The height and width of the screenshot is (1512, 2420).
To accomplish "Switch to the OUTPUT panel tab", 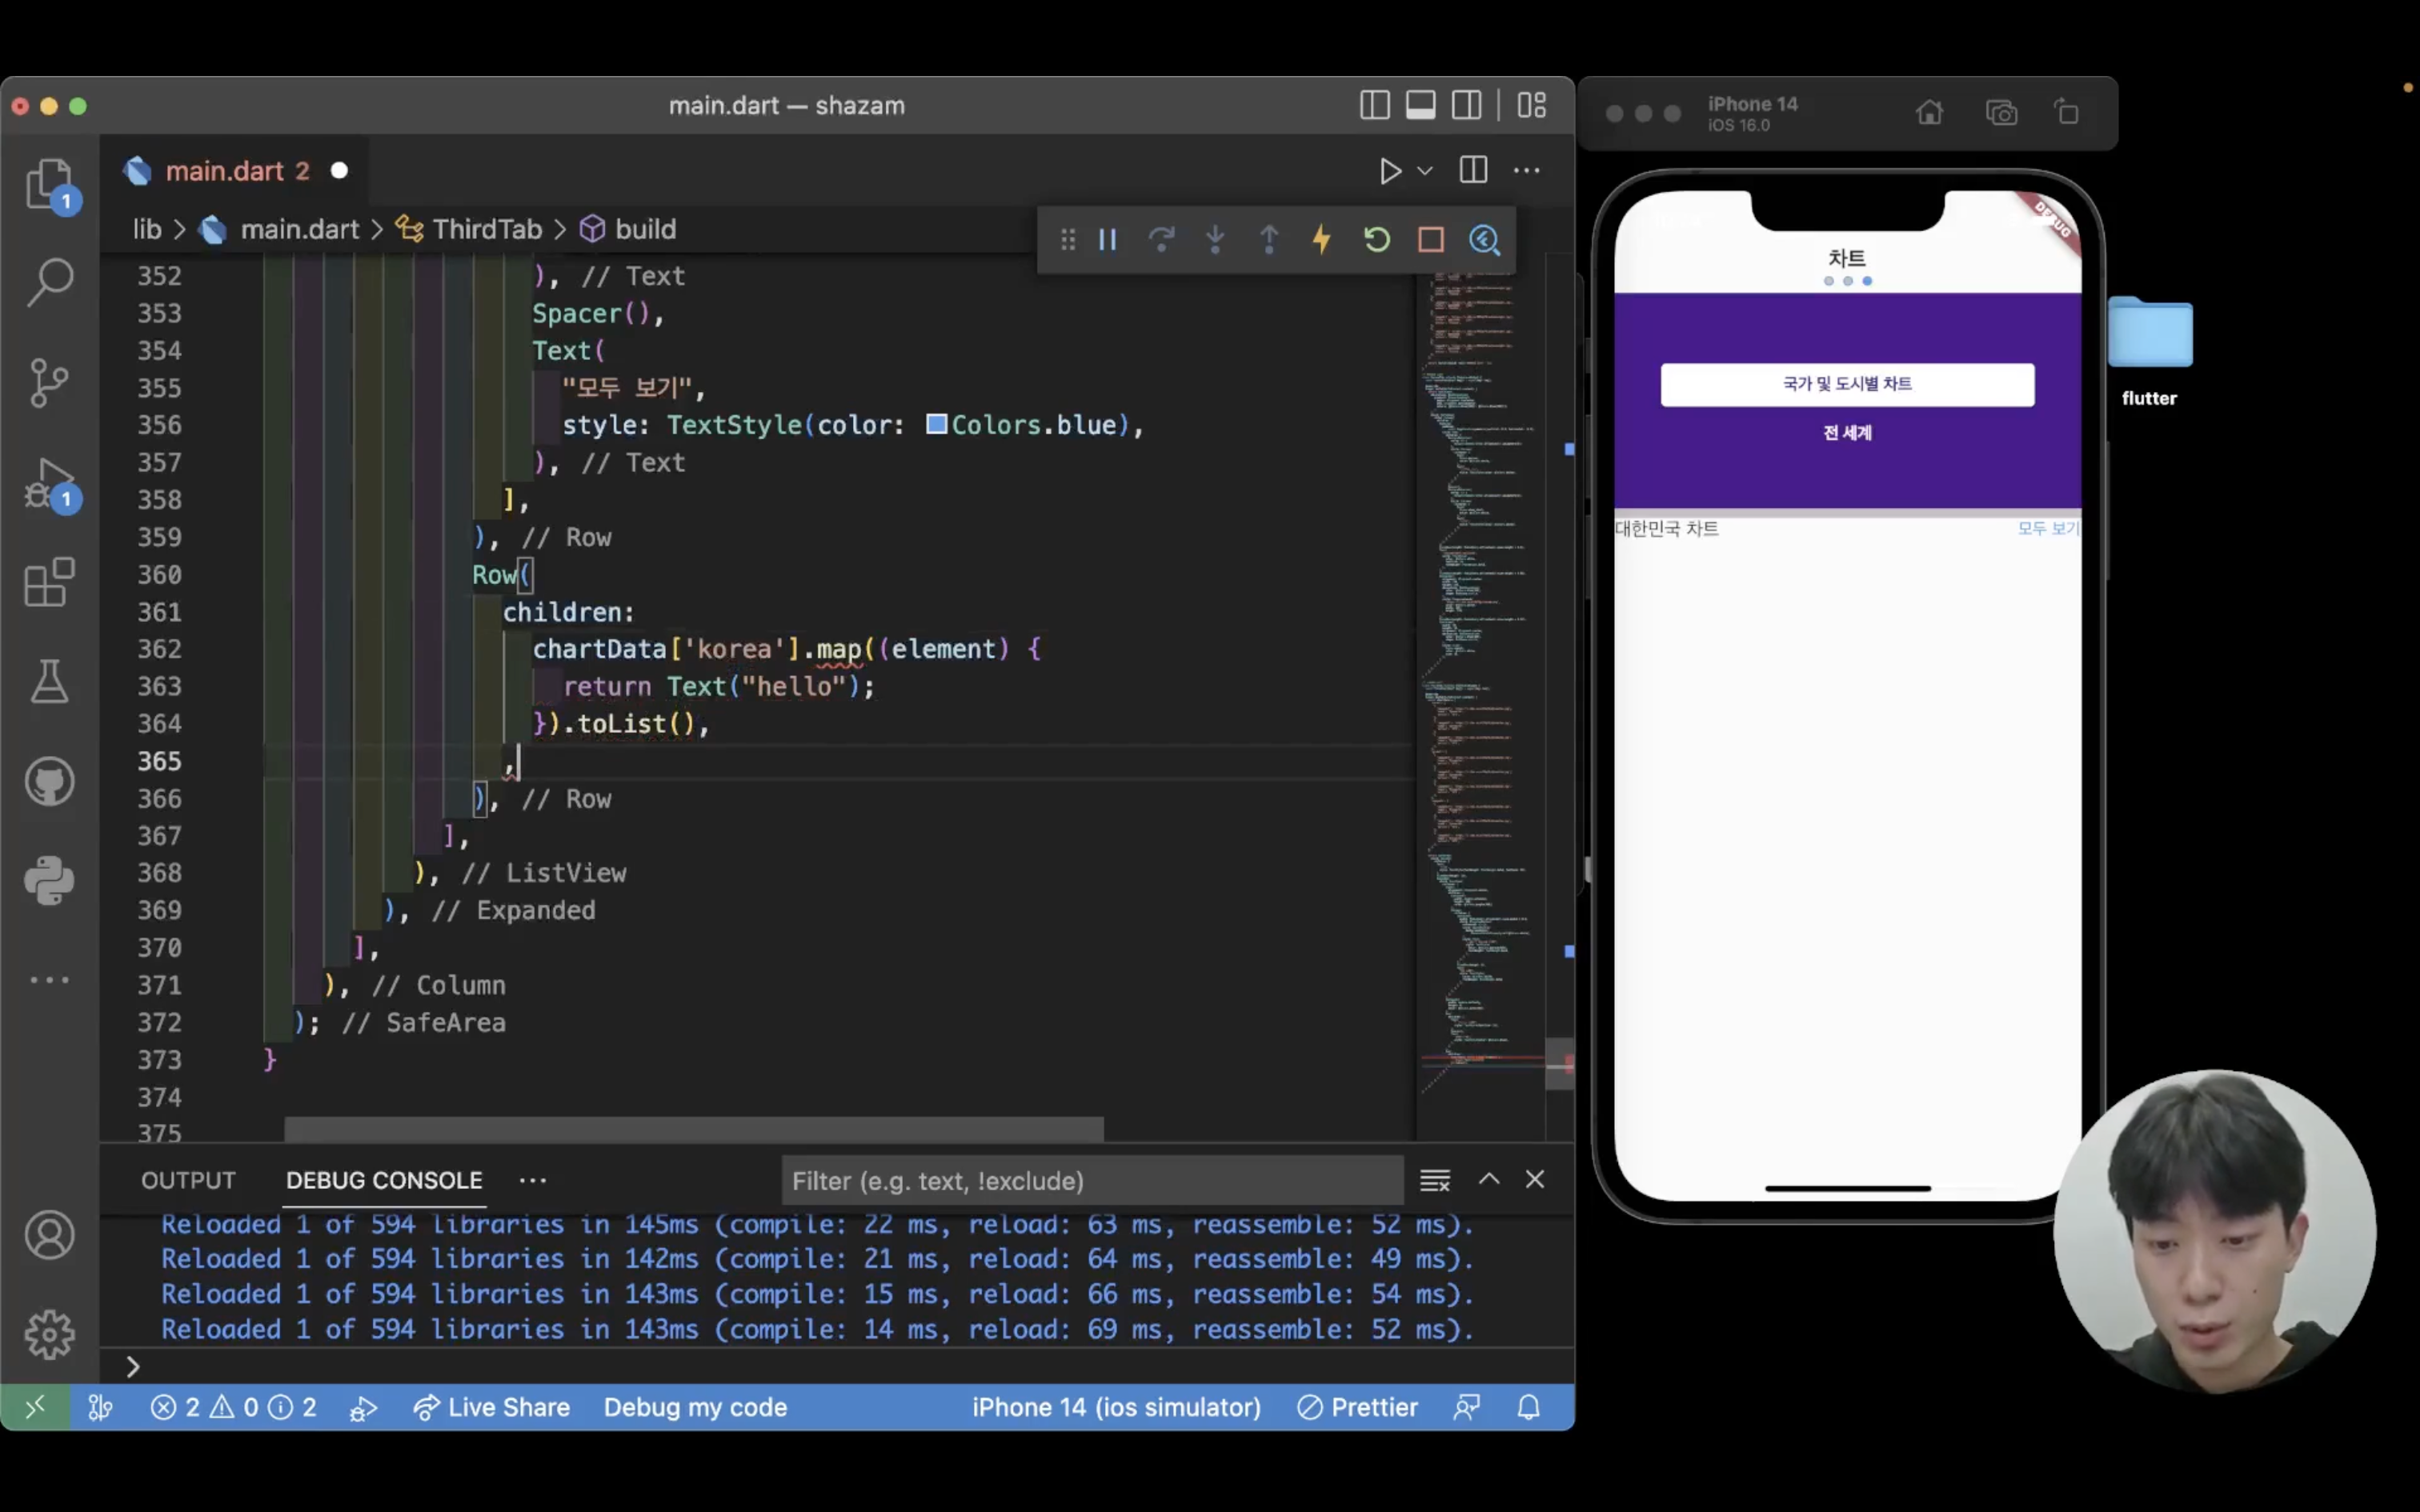I will (188, 1180).
